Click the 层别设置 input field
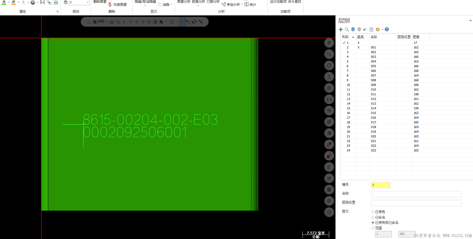Image resolution: width=473 pixels, height=239 pixels. point(416,203)
